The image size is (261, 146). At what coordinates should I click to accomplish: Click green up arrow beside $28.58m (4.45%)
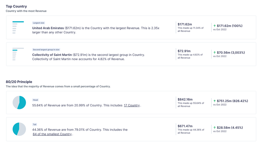[x=215, y=128]
